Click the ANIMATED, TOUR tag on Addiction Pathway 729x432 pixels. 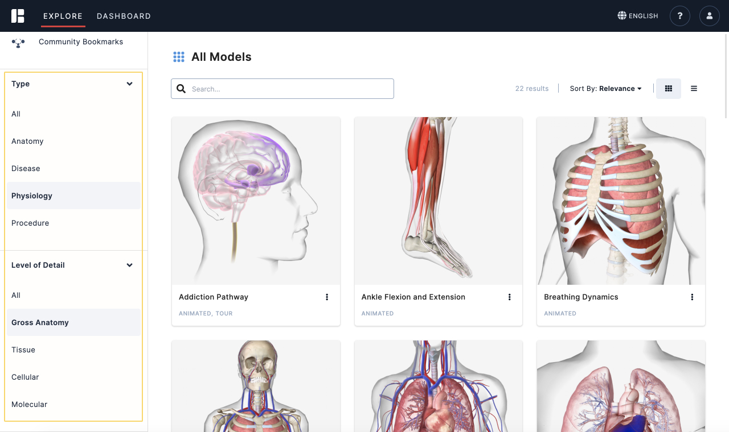206,313
